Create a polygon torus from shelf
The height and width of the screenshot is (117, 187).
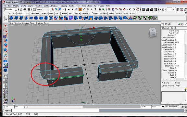point(36,18)
